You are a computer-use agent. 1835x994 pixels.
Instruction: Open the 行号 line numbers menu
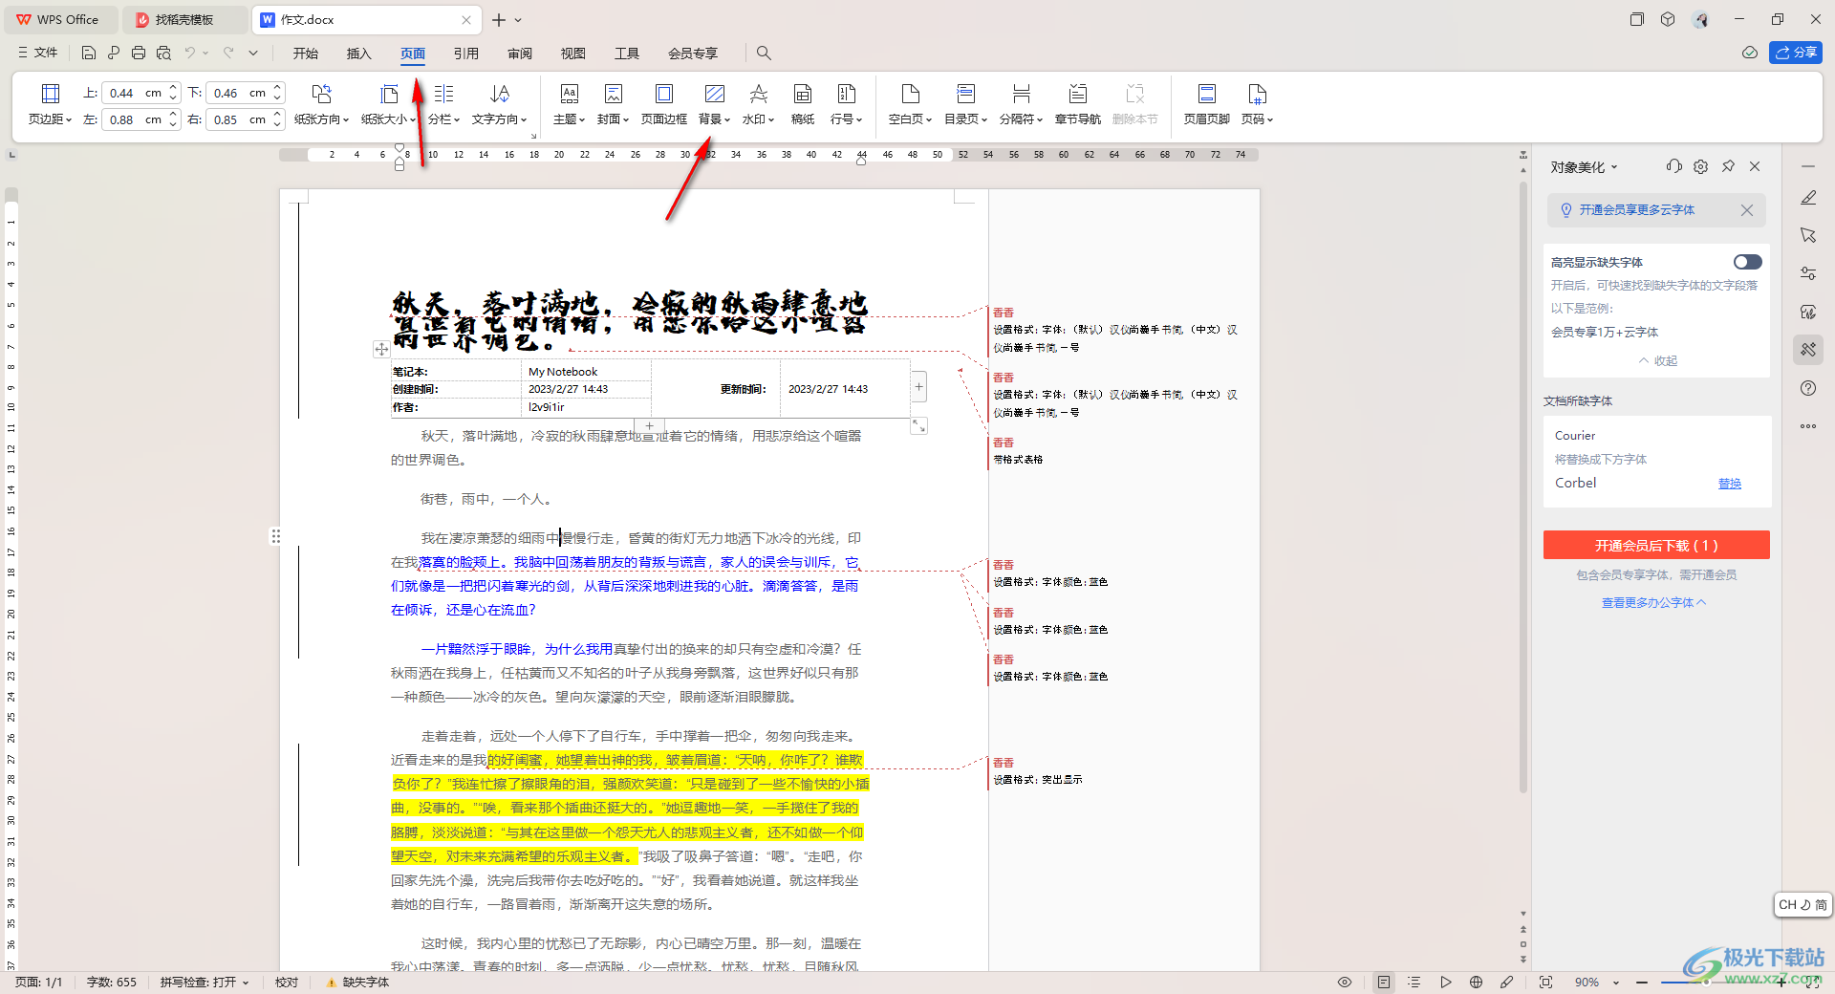pos(846,119)
